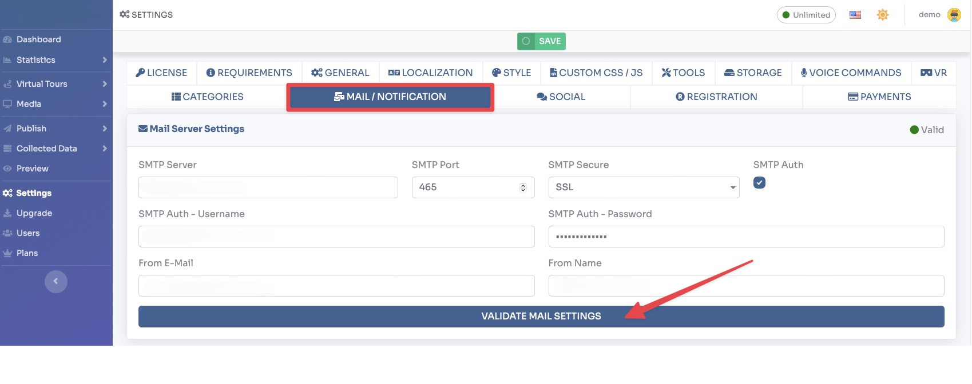Toggle the SMTP Auth checkbox
972x384 pixels.
[x=759, y=183]
